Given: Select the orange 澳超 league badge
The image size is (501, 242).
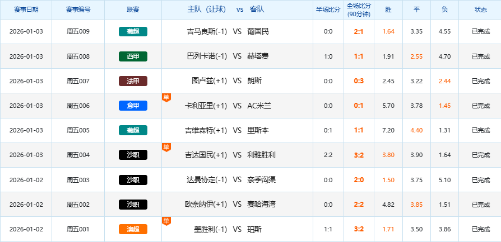Looking at the screenshot, I should pyautogui.click(x=133, y=229).
